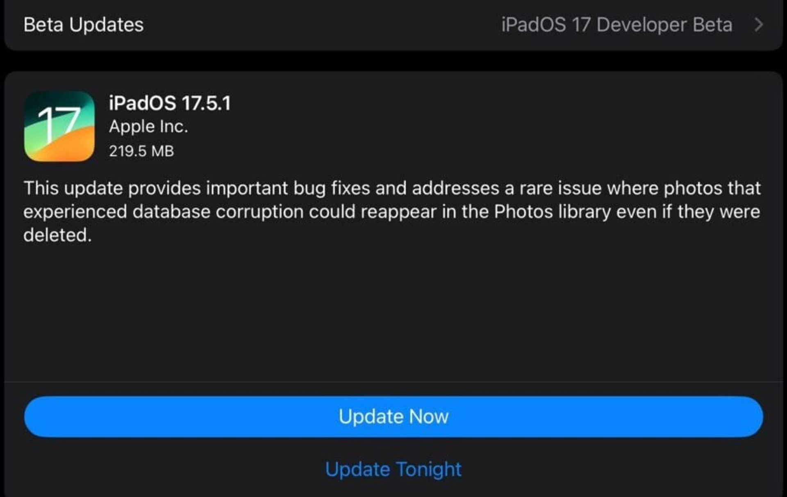Tap the chevron arrow beside Developer Beta
Viewport: 787px width, 497px height.
pyautogui.click(x=759, y=25)
